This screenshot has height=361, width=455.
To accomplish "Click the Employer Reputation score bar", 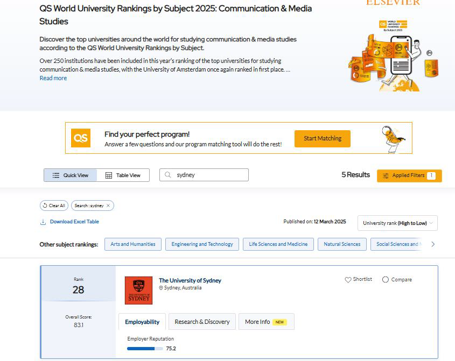I will (x=145, y=349).
